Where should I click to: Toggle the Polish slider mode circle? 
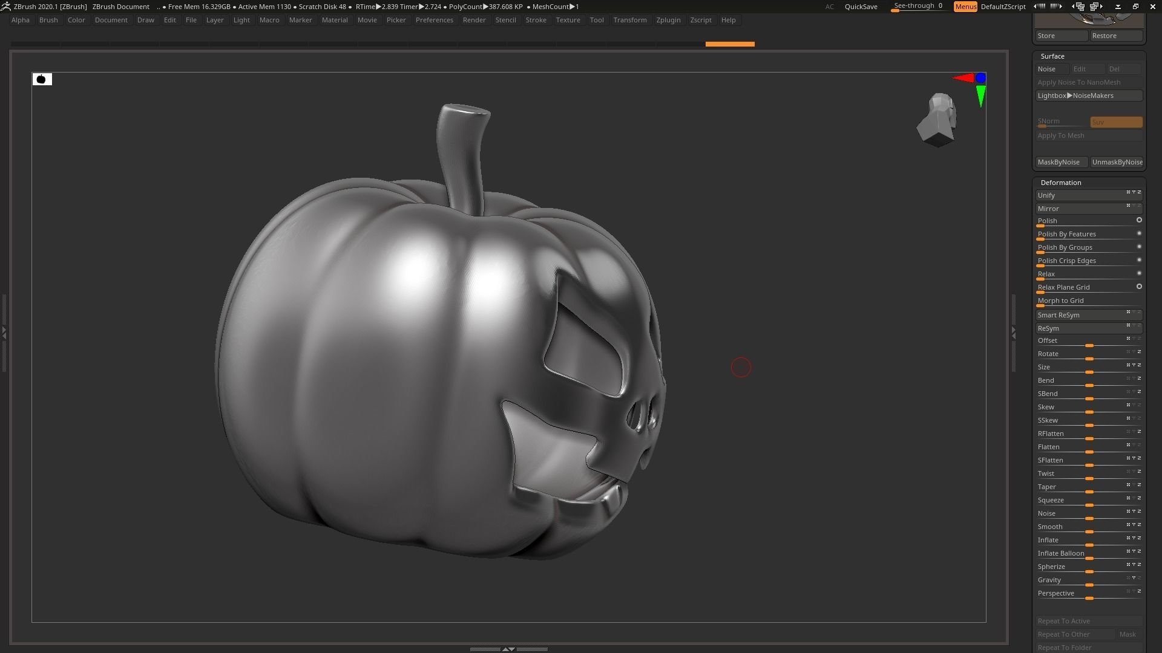point(1139,220)
